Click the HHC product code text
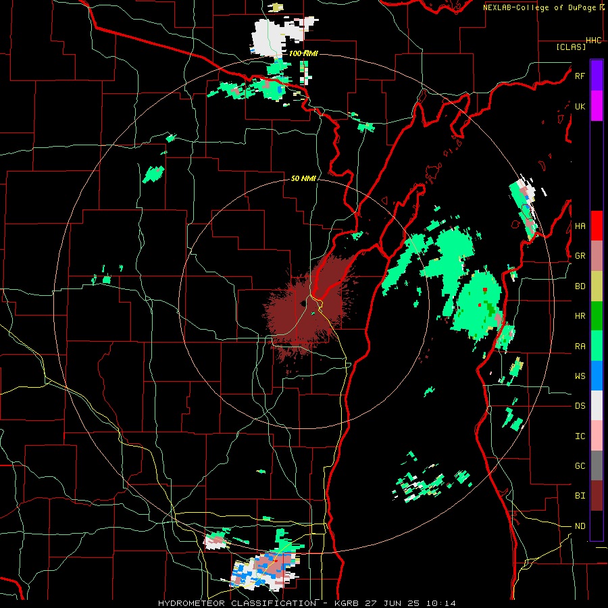The height and width of the screenshot is (608, 608). click(x=594, y=41)
